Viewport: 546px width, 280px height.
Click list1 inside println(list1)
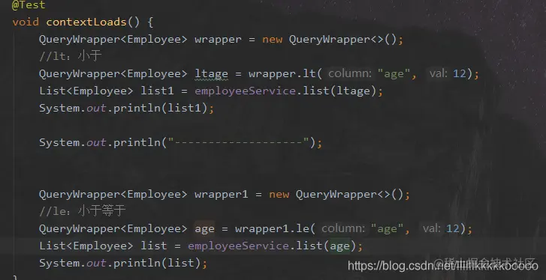tap(184, 109)
